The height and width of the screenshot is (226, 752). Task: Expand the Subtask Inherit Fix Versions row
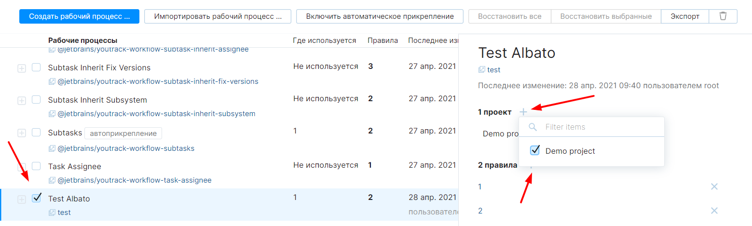(x=22, y=68)
